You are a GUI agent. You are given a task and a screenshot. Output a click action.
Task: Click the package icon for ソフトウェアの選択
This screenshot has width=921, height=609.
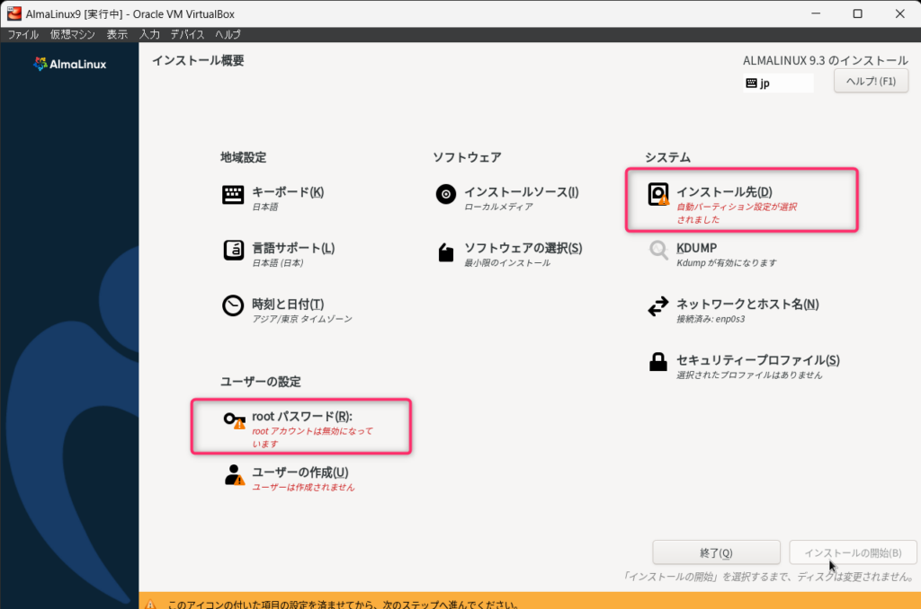(x=445, y=252)
